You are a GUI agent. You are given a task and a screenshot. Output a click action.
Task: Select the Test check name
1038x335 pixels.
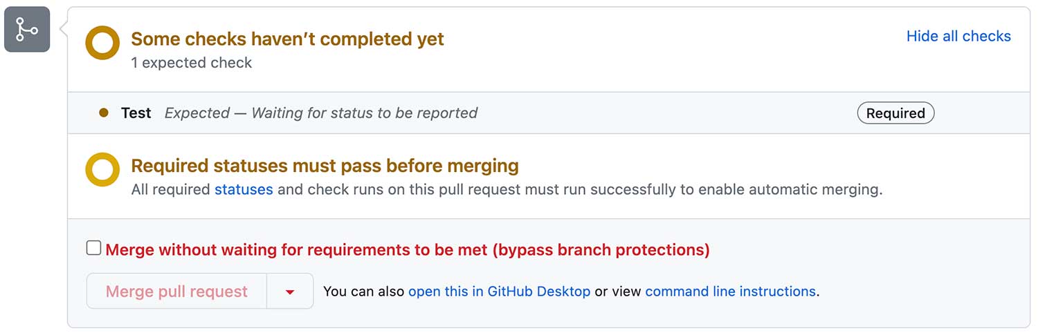(x=136, y=113)
